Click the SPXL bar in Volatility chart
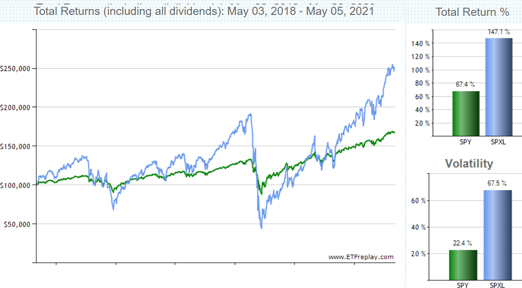This screenshot has width=522, height=288. coord(498,235)
